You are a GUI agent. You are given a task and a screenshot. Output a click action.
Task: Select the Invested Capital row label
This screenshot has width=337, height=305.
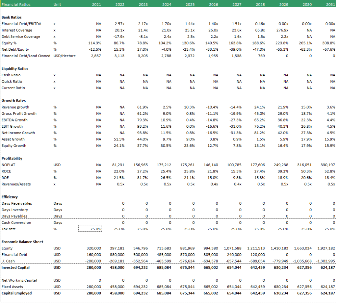(15, 268)
